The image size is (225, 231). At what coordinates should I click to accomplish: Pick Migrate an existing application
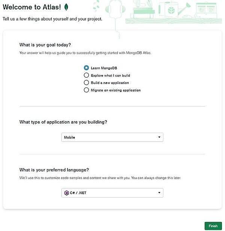pos(87,90)
